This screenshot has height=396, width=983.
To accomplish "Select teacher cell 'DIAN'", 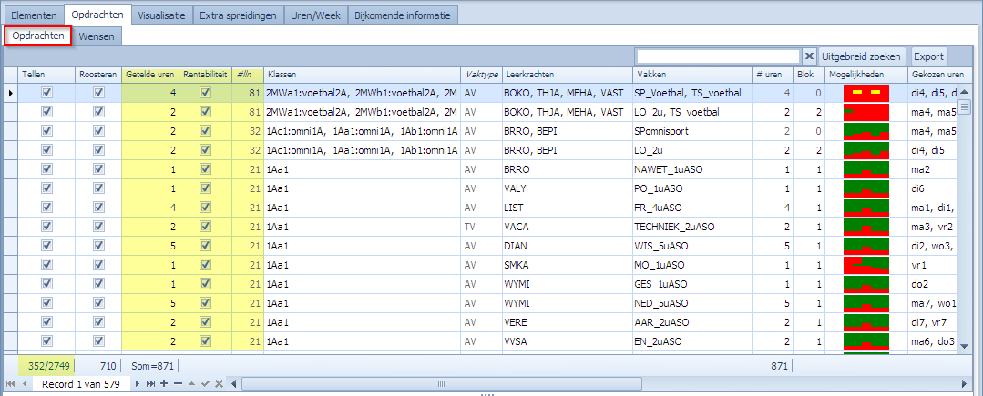I will click(x=566, y=246).
